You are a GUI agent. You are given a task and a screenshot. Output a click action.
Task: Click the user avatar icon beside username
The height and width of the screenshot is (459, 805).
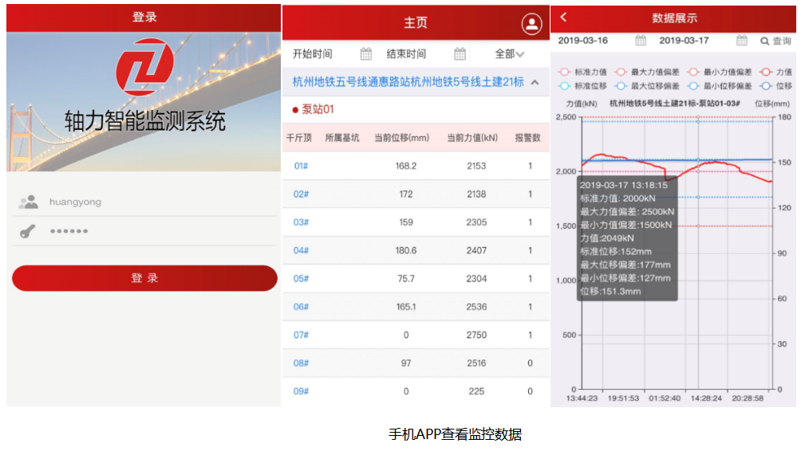(x=28, y=202)
